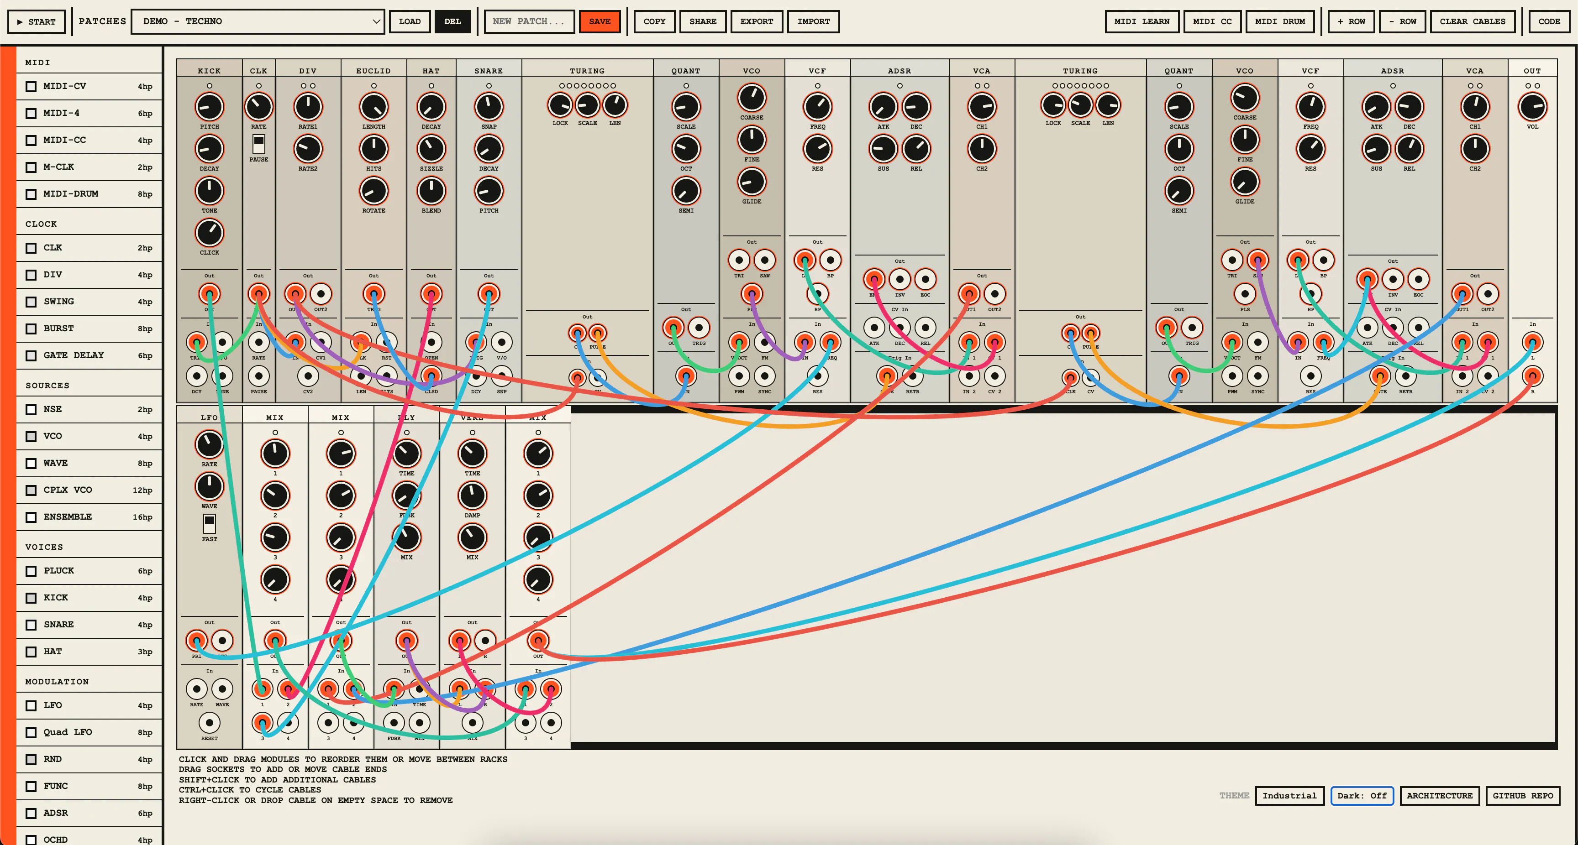Check the MIDI-CV module checkbox
This screenshot has height=845, width=1578.
tap(31, 86)
